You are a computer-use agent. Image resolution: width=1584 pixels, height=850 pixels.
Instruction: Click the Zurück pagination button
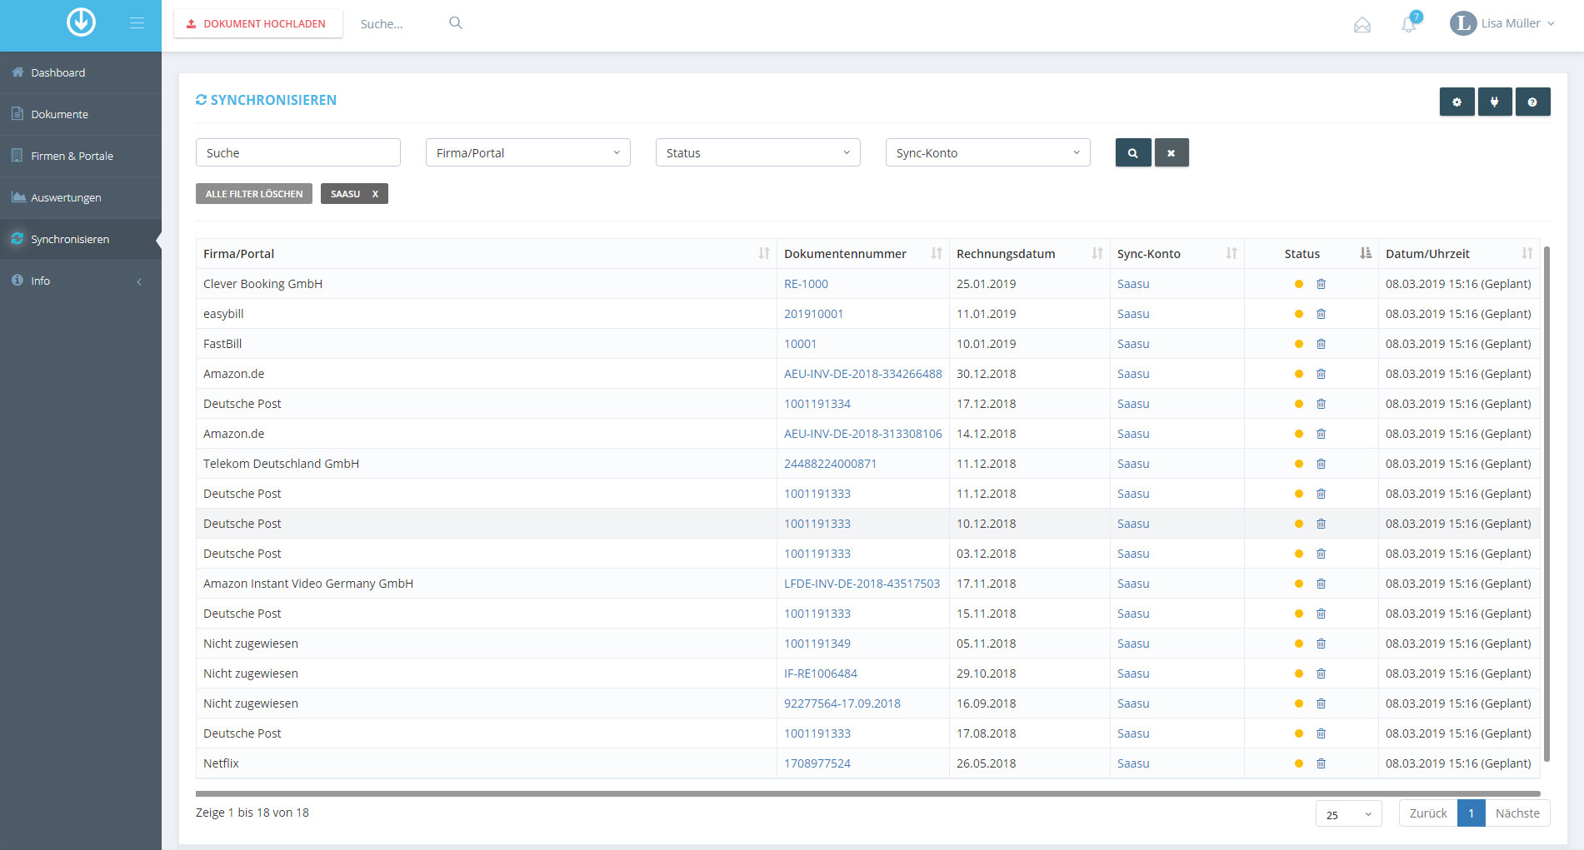pyautogui.click(x=1428, y=813)
